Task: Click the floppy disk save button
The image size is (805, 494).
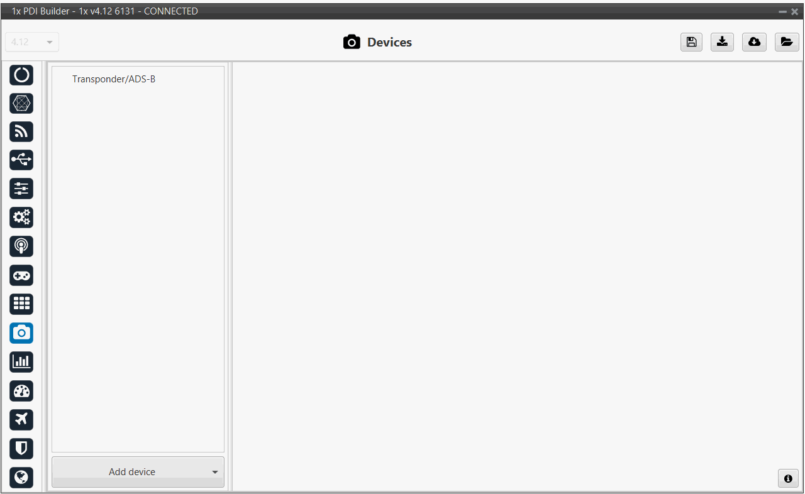Action: (x=691, y=42)
